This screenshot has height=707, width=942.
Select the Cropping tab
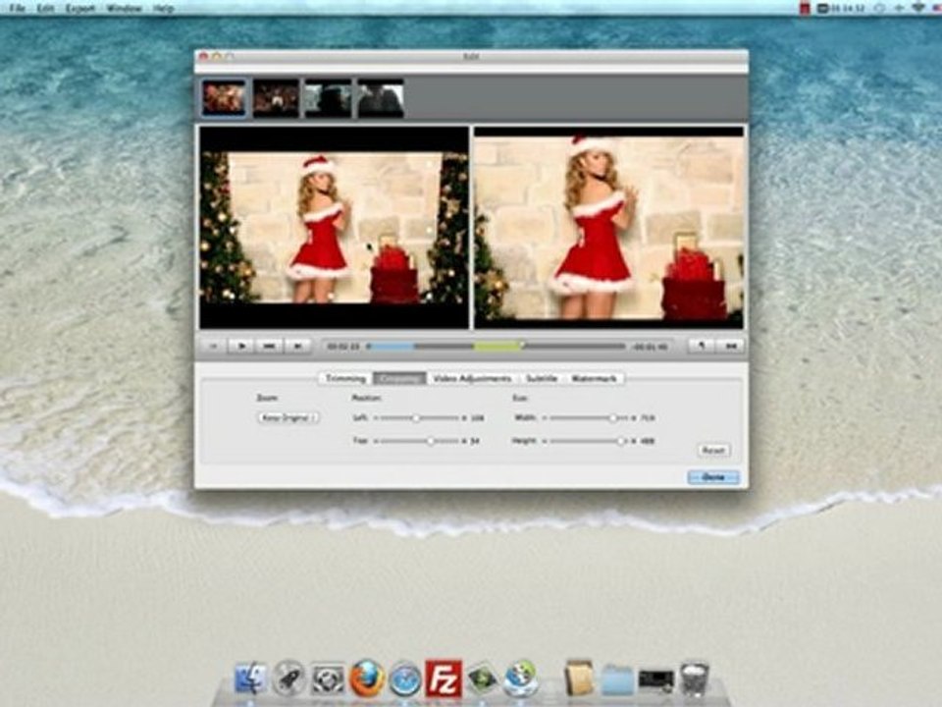click(399, 378)
